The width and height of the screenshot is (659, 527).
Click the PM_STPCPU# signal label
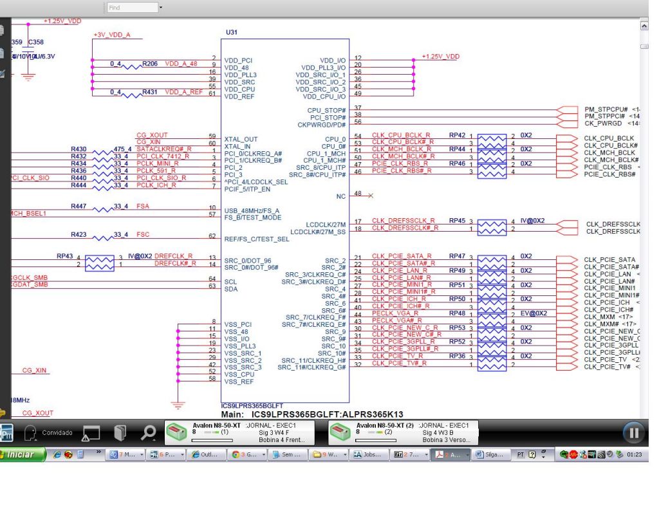point(606,109)
